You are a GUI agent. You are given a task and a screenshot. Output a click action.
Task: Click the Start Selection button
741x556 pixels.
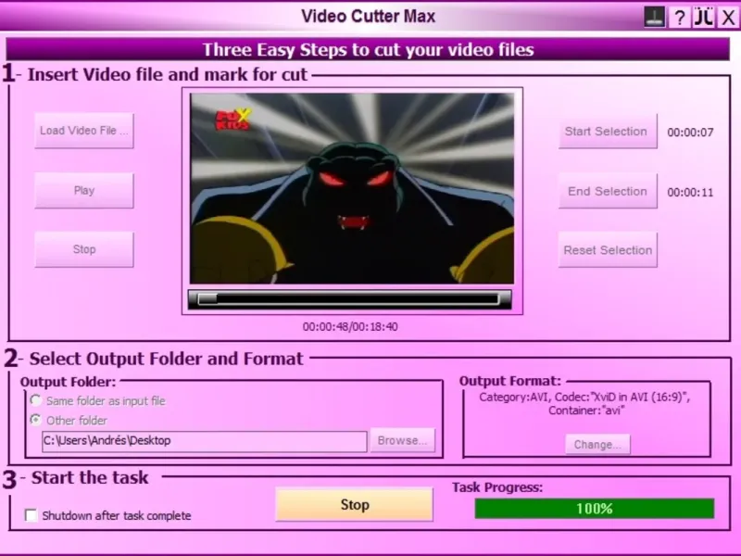tap(608, 132)
